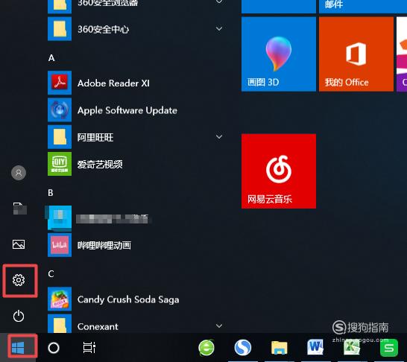
Task: Click the iQIYI green app icon
Action: [60, 164]
